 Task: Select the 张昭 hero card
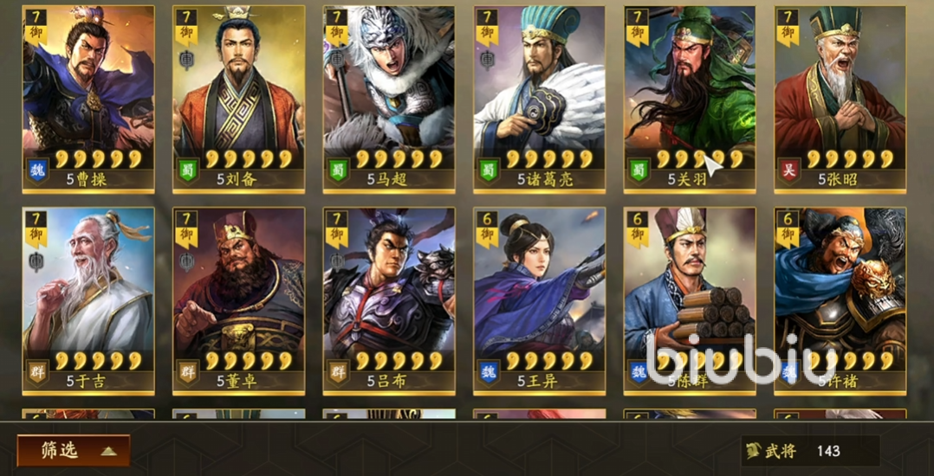click(x=840, y=100)
